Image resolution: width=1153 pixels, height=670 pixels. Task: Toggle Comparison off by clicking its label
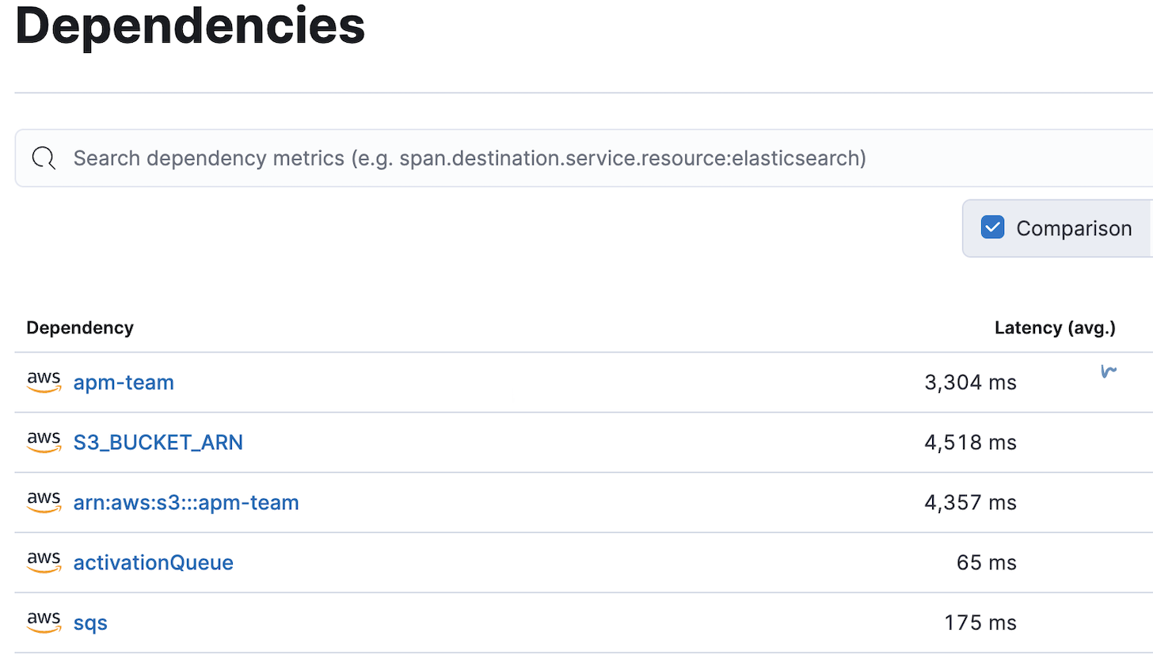click(1074, 228)
